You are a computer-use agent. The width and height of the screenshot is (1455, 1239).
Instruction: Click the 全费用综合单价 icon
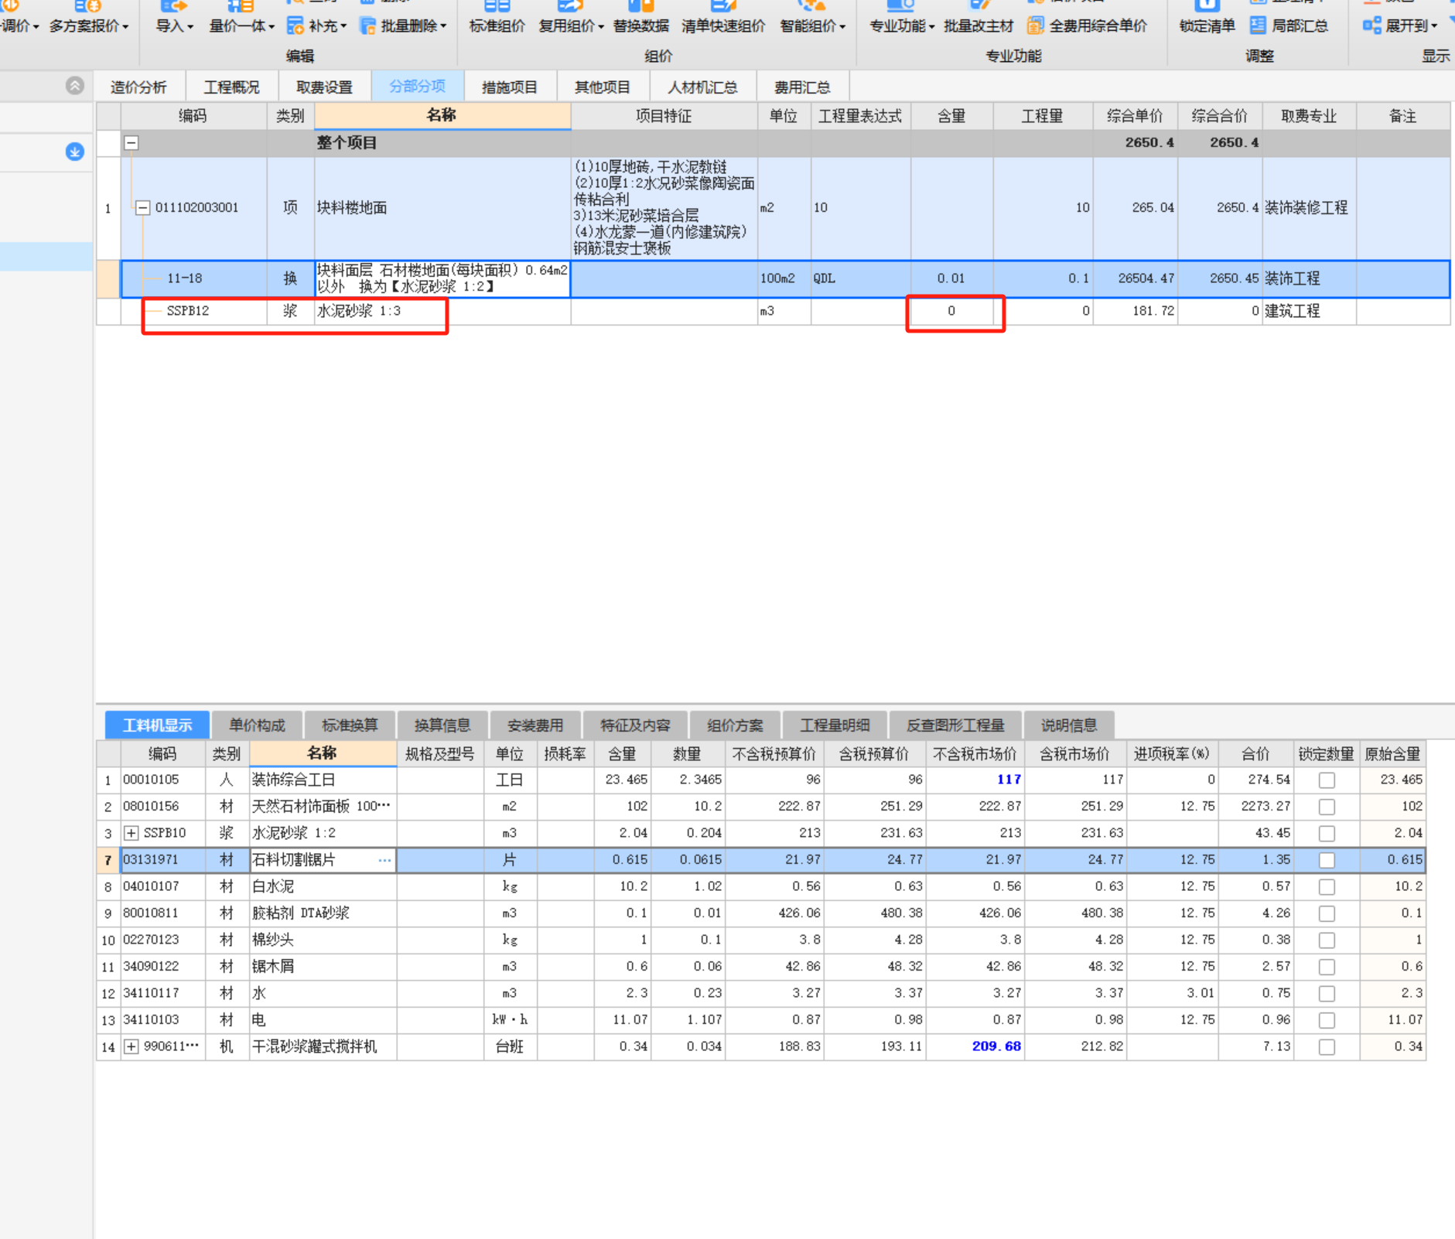(x=1035, y=26)
